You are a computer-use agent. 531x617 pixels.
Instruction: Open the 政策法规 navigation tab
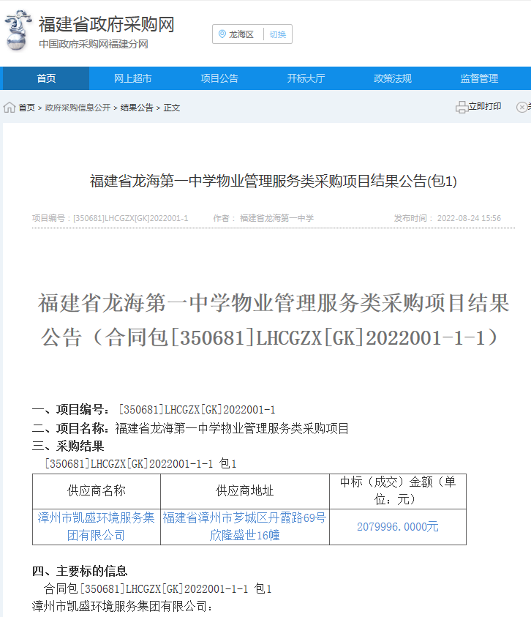click(x=392, y=78)
